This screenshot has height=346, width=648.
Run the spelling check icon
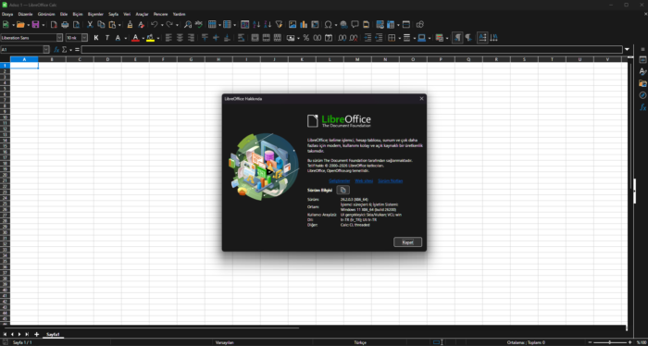[199, 25]
